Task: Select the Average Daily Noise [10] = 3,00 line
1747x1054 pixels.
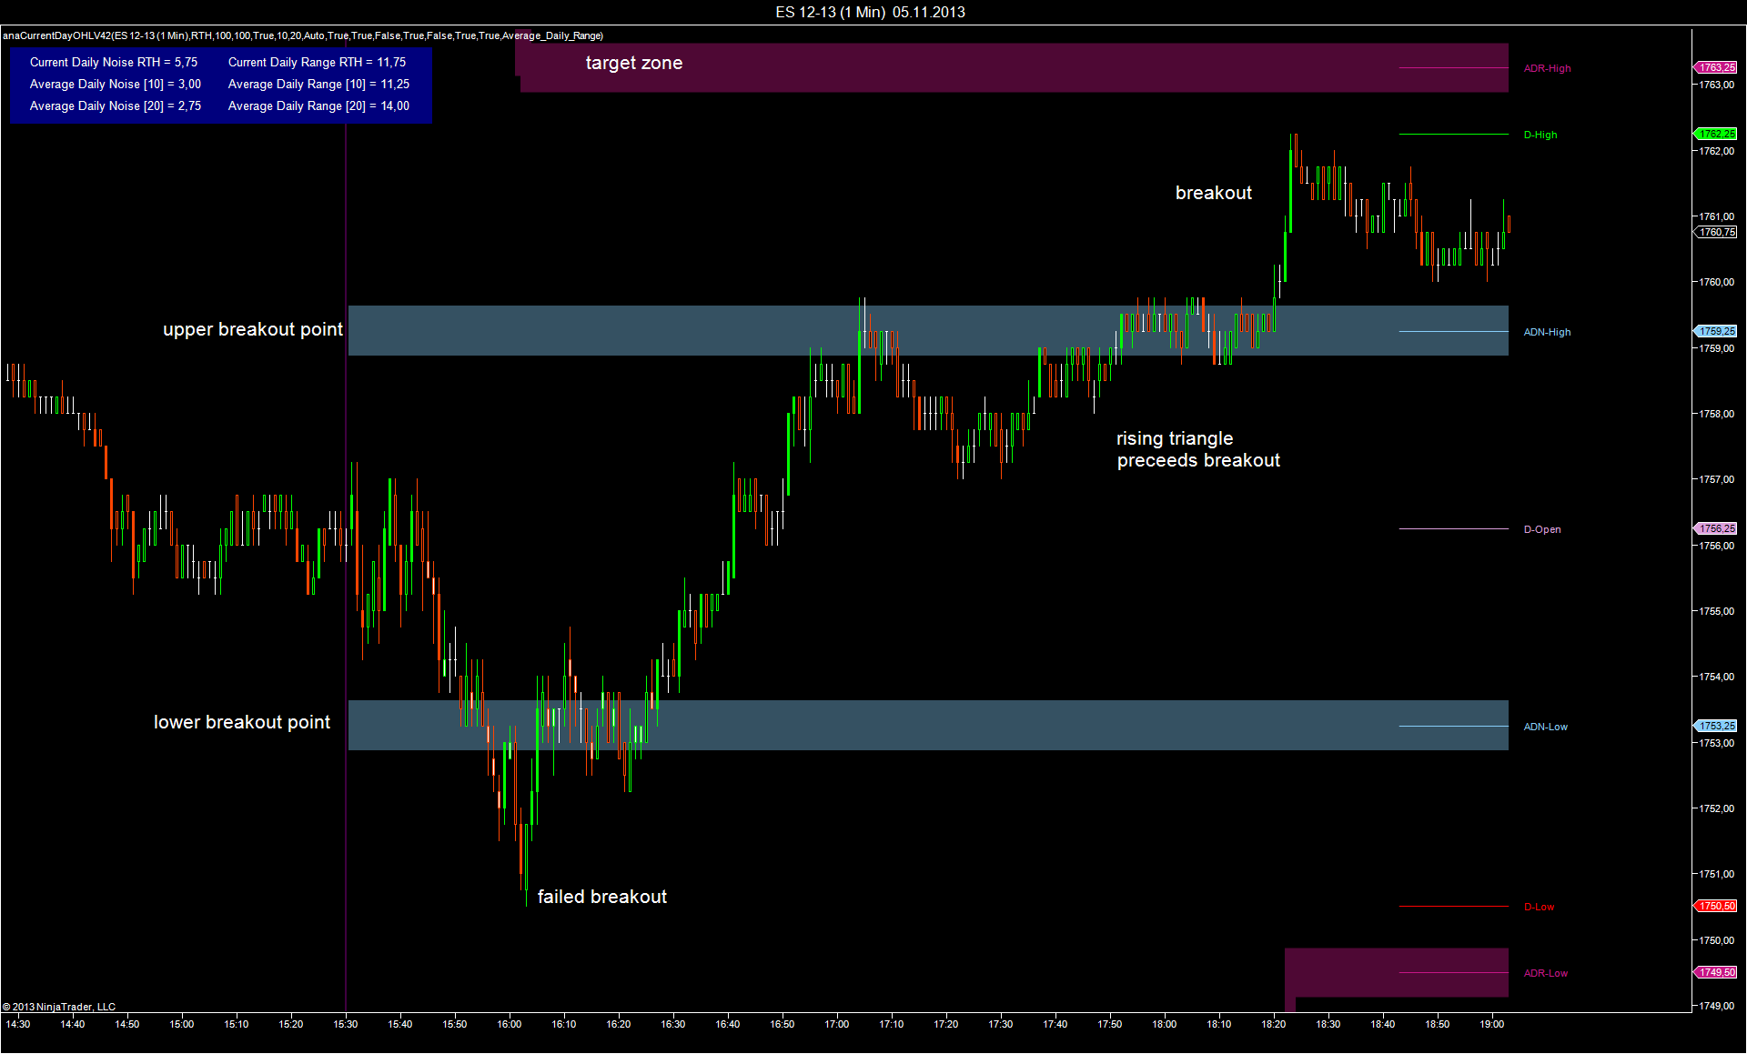Action: pyautogui.click(x=116, y=84)
